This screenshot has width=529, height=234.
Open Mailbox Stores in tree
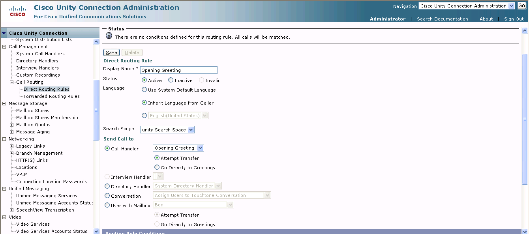(33, 110)
